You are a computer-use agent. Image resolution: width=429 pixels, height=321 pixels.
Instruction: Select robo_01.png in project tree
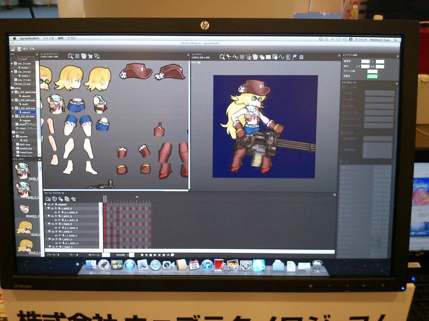(x=22, y=84)
